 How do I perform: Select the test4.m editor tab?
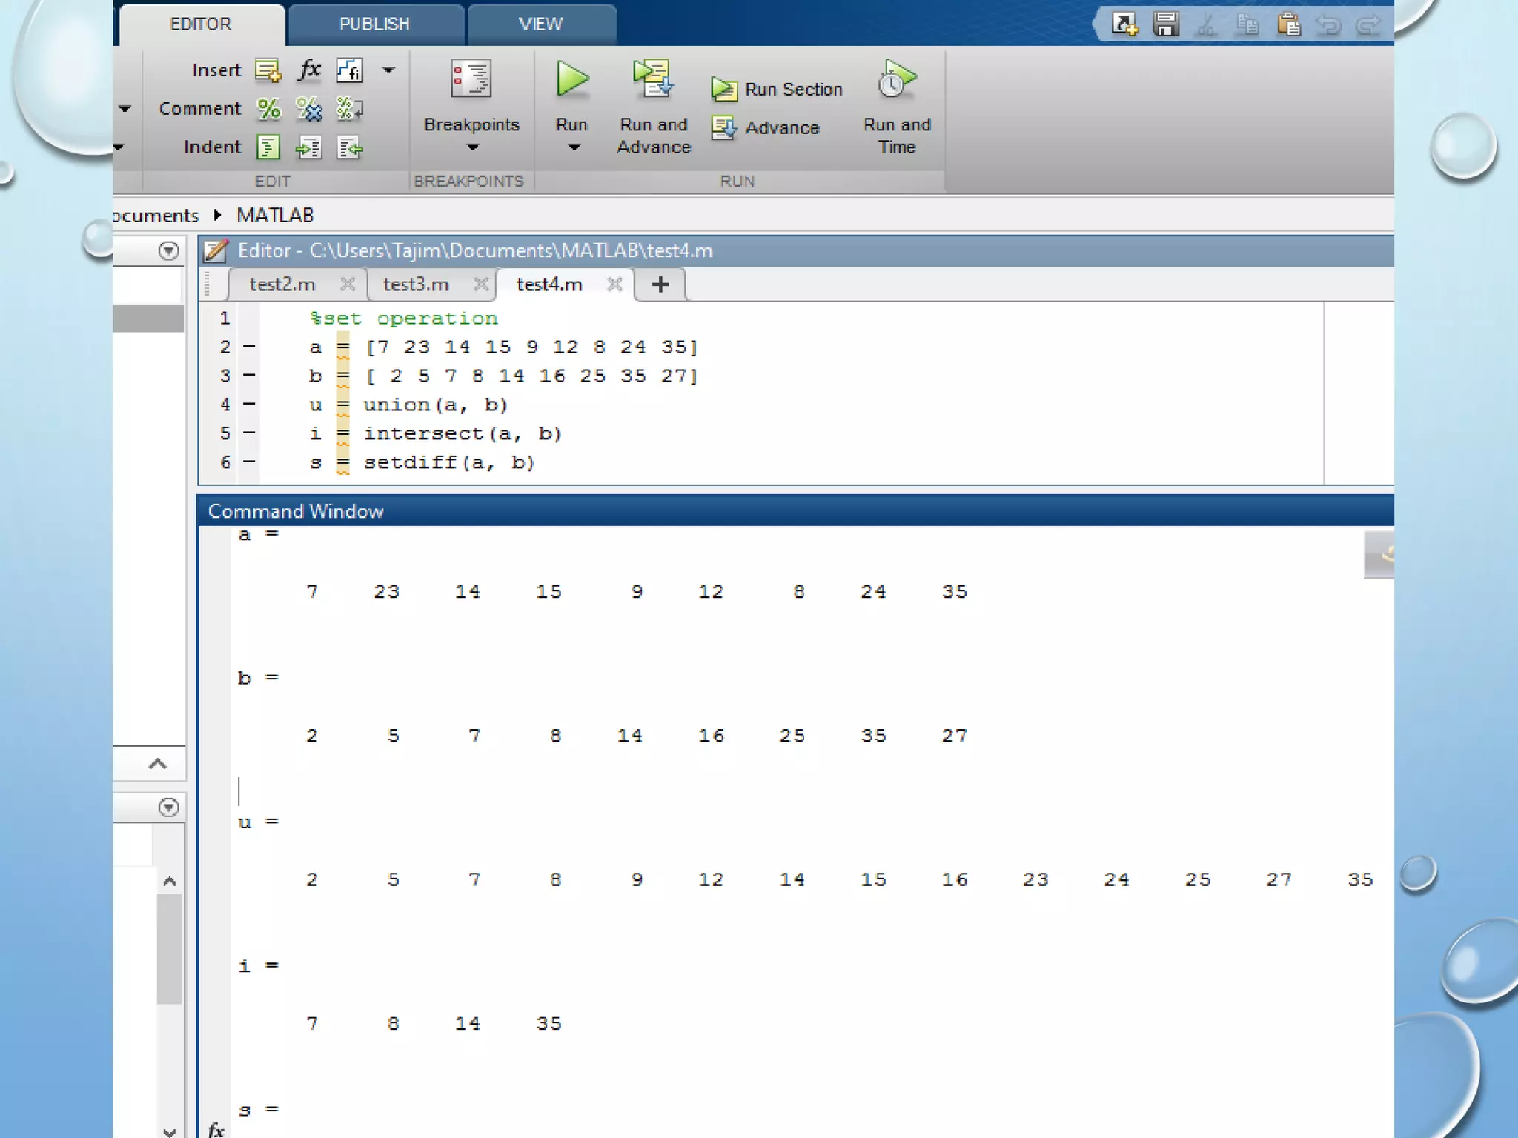549,284
